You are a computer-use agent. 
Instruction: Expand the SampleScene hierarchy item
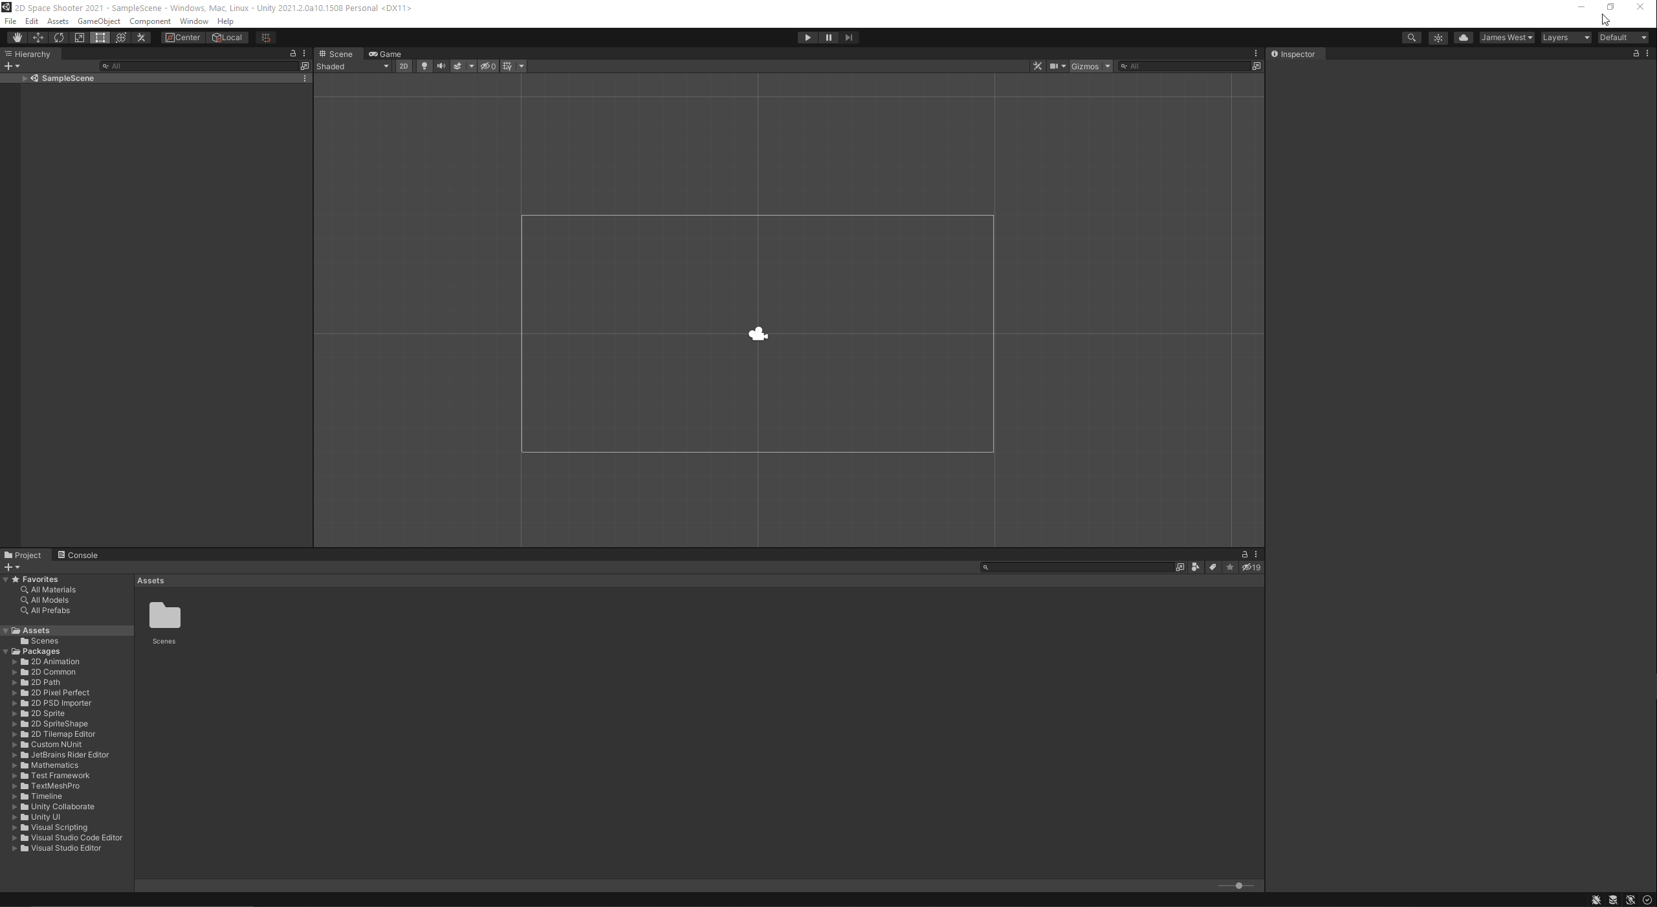click(x=25, y=78)
